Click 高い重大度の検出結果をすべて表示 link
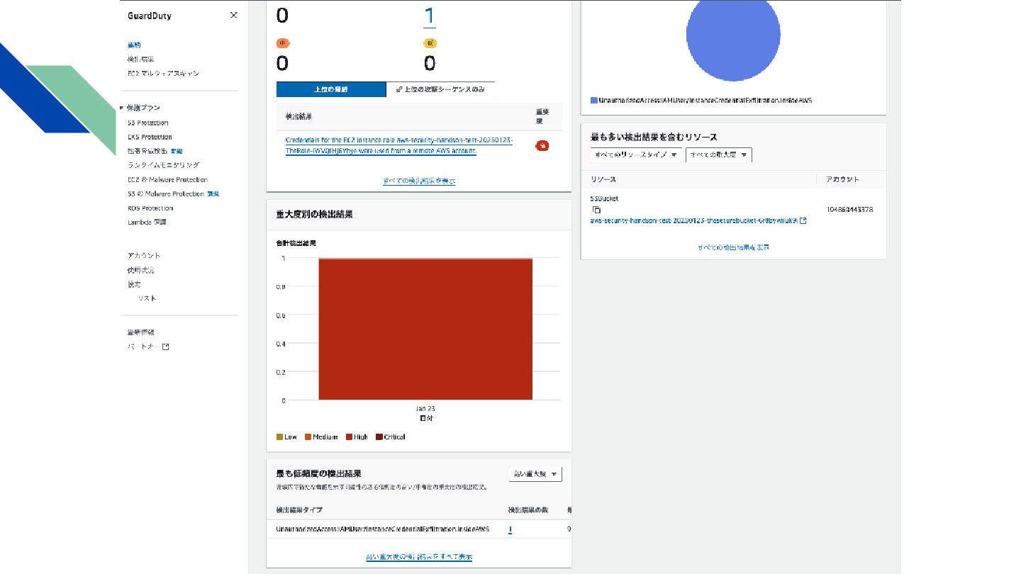Image resolution: width=1021 pixels, height=574 pixels. [419, 557]
